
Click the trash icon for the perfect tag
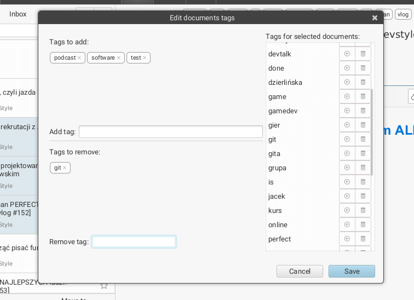(363, 239)
